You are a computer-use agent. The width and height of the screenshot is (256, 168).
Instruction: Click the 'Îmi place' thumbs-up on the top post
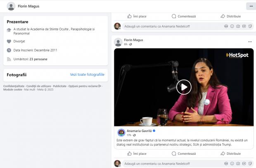click(x=137, y=16)
